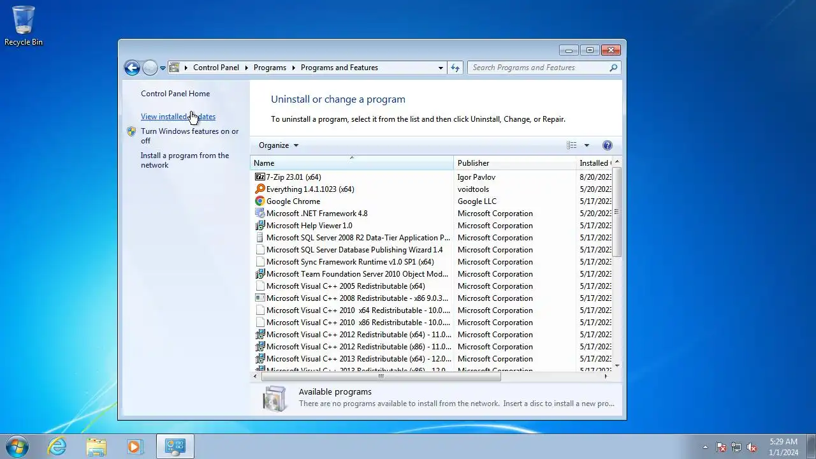Screen dimensions: 816x459
Task: Select the Visual C++ 2010 x86 Redistributable row
Action: coord(431,322)
